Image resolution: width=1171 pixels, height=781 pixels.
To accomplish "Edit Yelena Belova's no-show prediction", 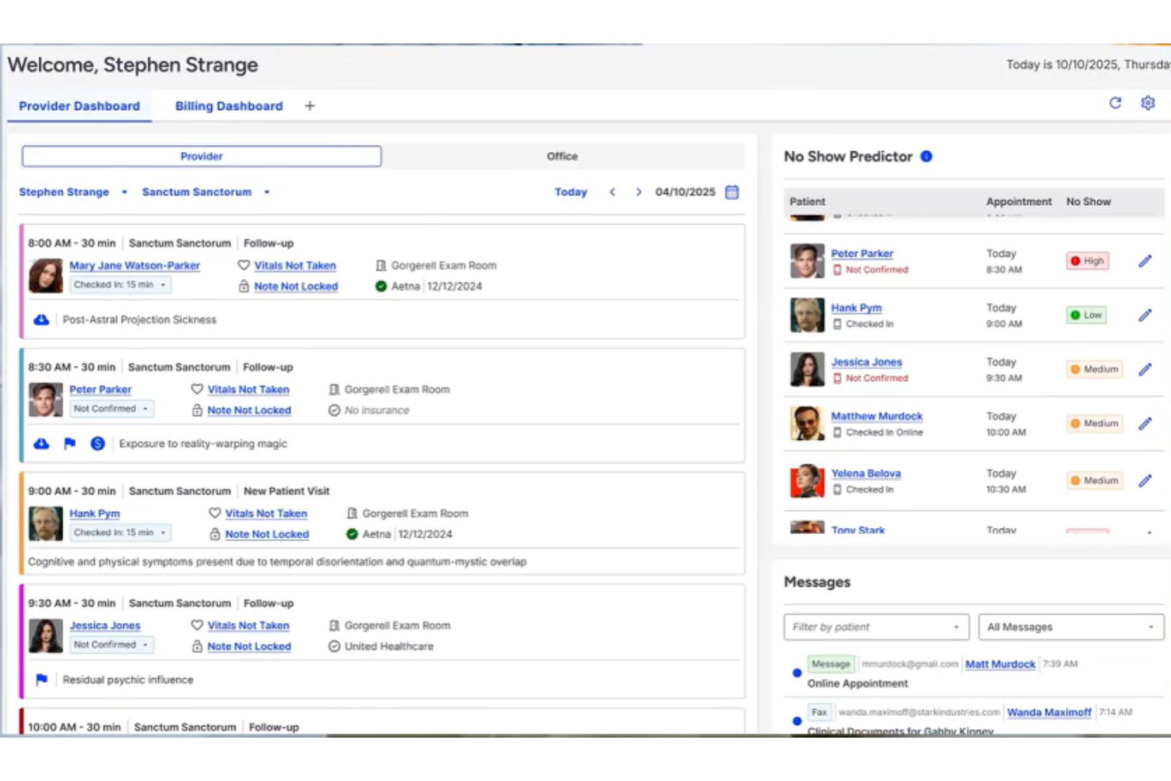I will (x=1145, y=480).
